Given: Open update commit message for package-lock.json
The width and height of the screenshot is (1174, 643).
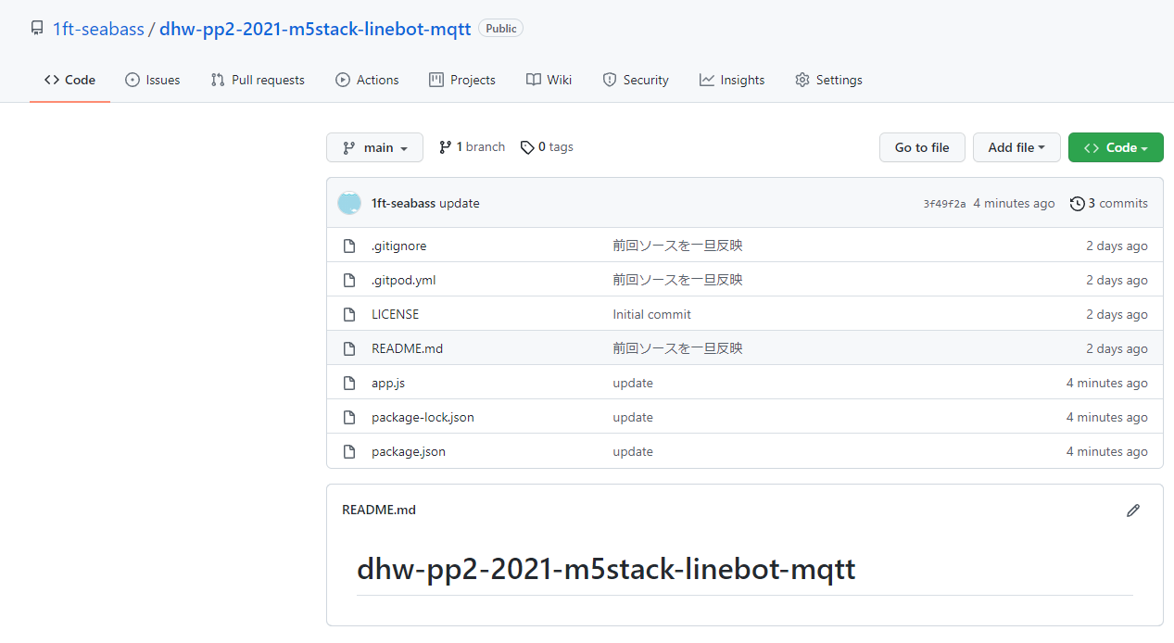Looking at the screenshot, I should [x=633, y=417].
